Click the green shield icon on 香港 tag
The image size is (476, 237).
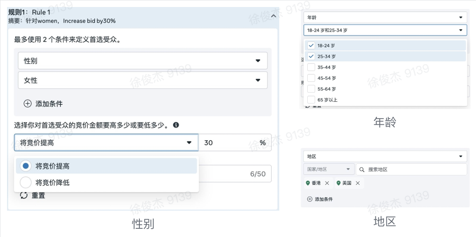[308, 183]
